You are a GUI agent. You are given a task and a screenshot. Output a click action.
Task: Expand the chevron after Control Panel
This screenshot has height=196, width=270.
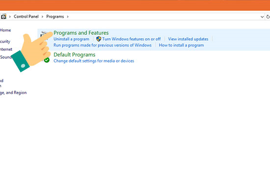42,17
